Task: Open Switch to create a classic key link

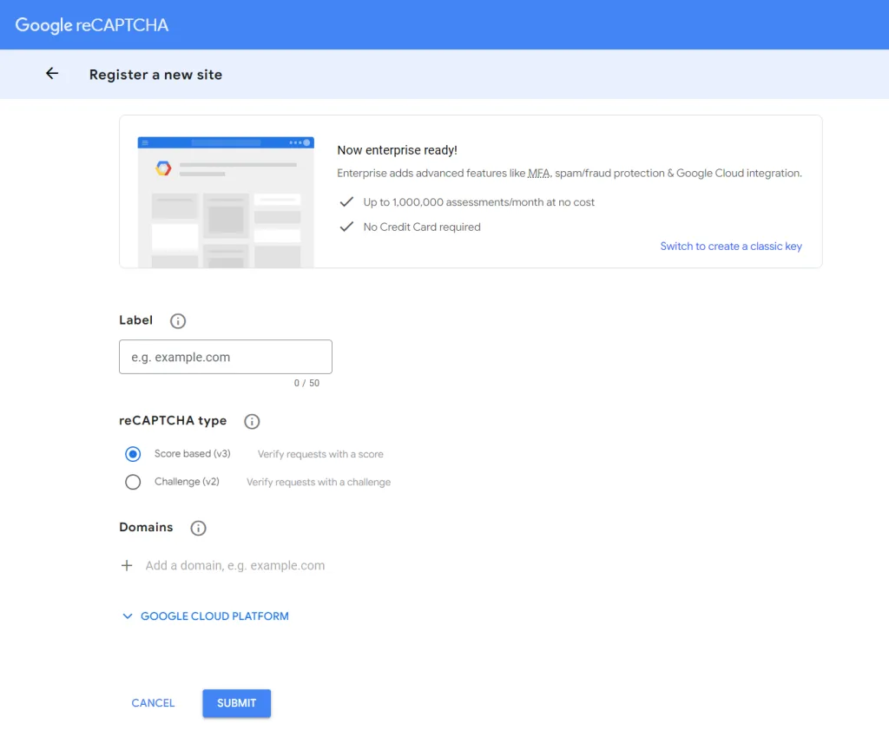Action: pyautogui.click(x=731, y=246)
